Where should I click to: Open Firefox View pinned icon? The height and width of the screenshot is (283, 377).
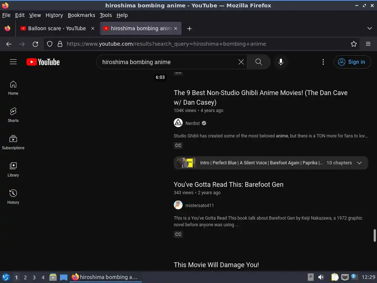(7, 28)
